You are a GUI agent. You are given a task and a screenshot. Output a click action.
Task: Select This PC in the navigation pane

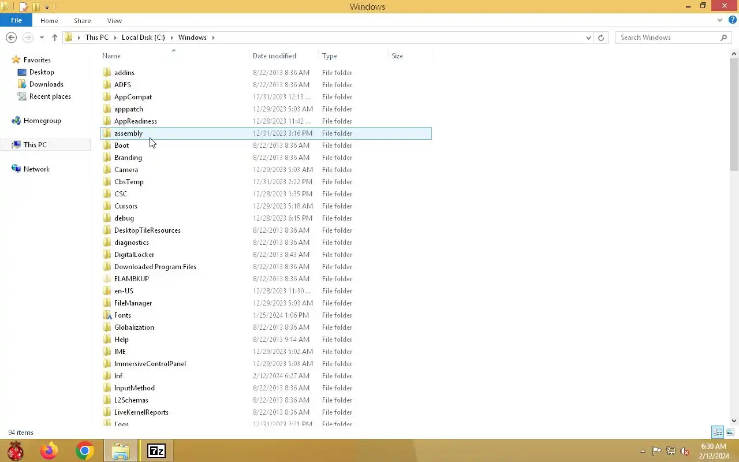35,145
